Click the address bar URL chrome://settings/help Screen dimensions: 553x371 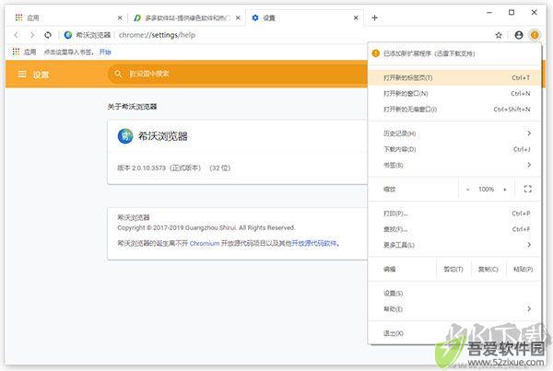[157, 35]
